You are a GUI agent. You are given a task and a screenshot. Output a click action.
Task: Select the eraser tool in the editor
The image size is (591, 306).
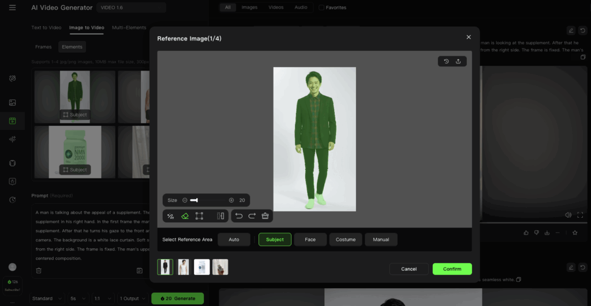(185, 216)
